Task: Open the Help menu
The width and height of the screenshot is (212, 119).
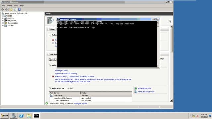Action: [x=22, y=6]
